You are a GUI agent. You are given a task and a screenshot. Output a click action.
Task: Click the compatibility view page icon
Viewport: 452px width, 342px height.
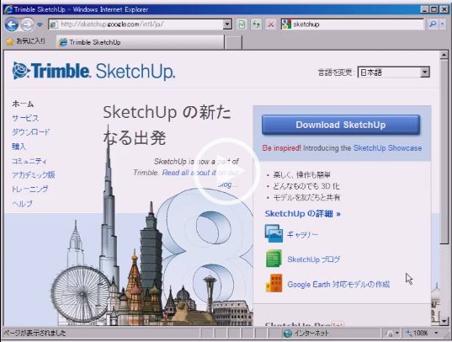(242, 24)
